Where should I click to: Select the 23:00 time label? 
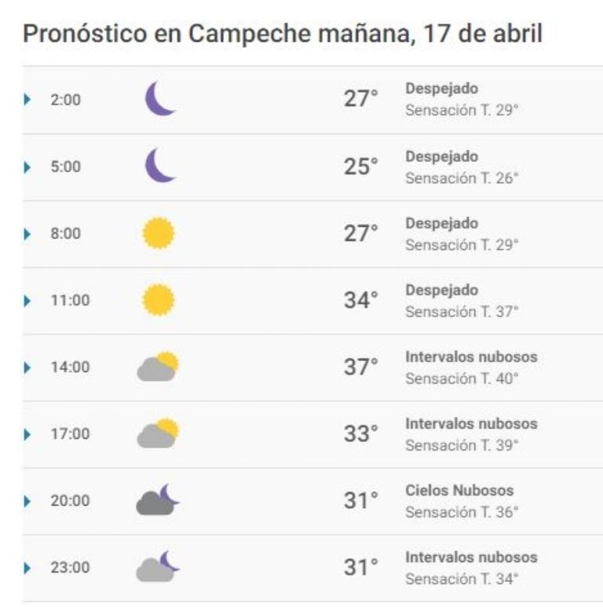coord(70,568)
